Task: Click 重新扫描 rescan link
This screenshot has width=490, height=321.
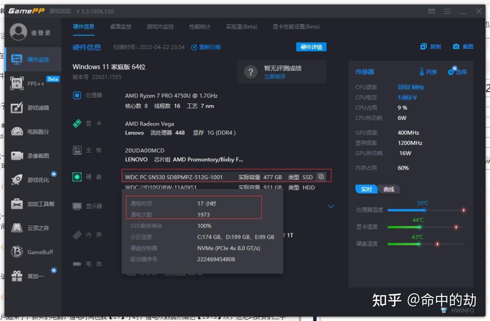Action: pos(206,47)
